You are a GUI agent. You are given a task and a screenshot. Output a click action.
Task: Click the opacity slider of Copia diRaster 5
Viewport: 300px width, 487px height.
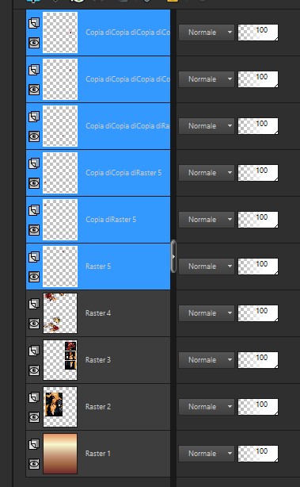258,220
